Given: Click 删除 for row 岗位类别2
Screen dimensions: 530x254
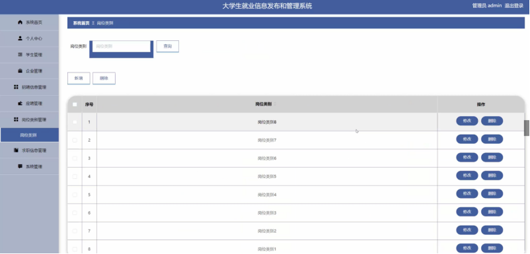Looking at the screenshot, I should tap(492, 230).
